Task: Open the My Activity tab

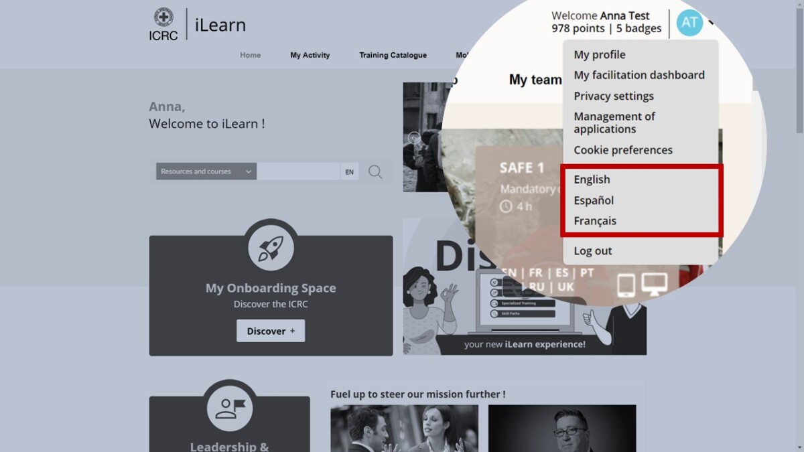Action: coord(310,55)
